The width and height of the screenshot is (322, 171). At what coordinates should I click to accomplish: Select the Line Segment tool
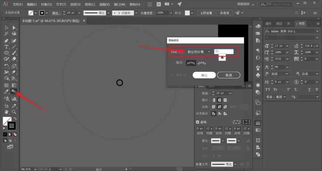coord(14,47)
